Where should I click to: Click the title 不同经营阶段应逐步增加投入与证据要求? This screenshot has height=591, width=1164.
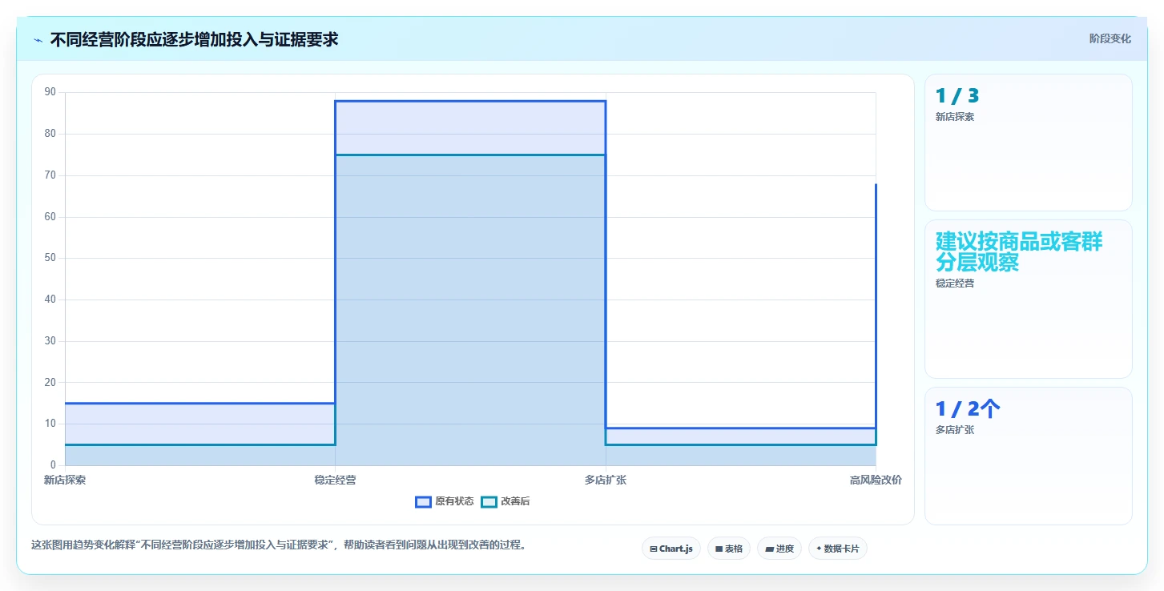194,39
